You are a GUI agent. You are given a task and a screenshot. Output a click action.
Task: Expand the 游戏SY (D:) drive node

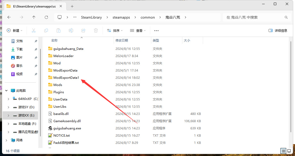click(x=9, y=107)
